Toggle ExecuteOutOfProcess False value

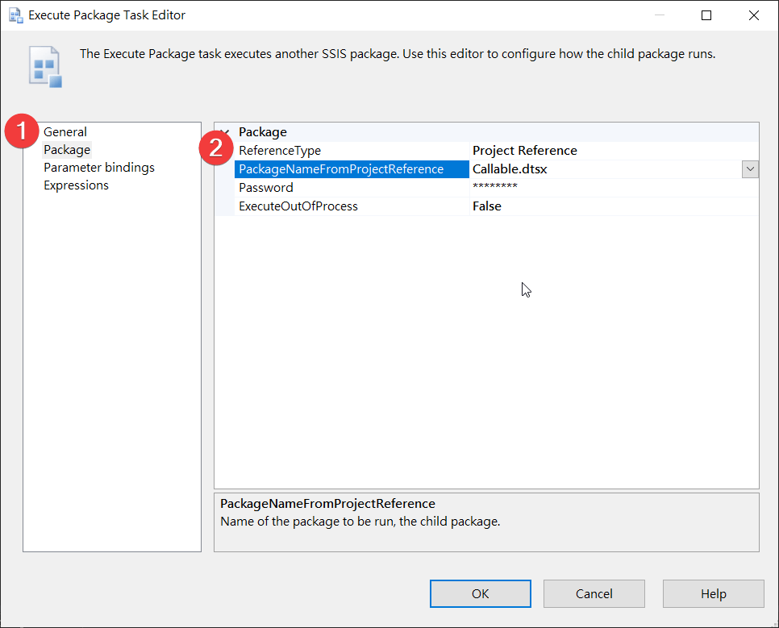coord(487,206)
